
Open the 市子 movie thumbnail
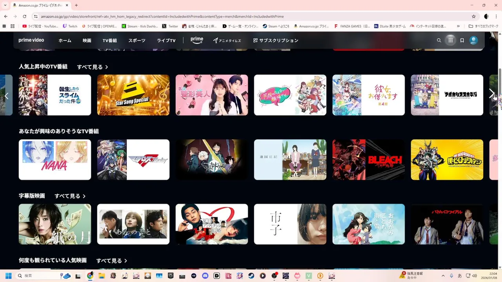(290, 224)
